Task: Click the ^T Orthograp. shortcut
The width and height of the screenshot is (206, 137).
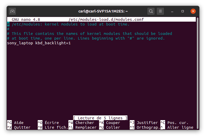Action: click(x=144, y=128)
